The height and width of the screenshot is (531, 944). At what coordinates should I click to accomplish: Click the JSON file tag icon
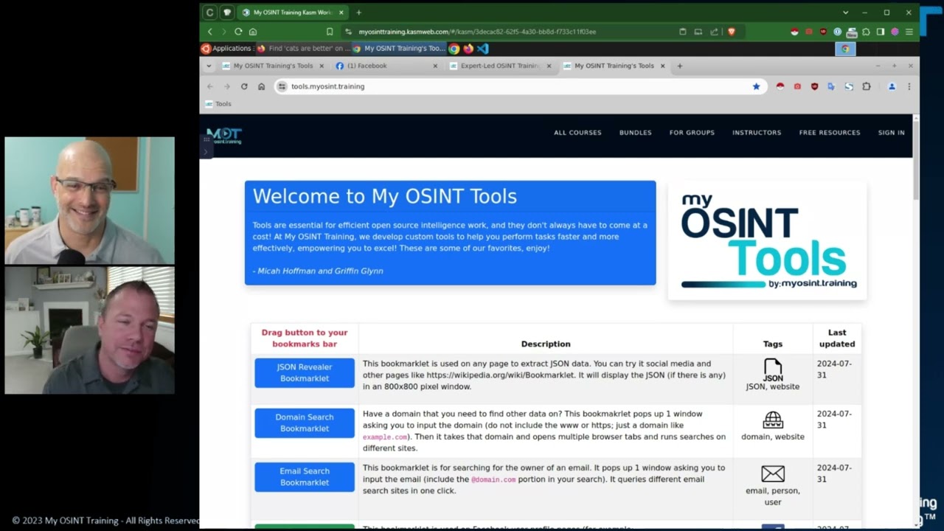(x=773, y=369)
